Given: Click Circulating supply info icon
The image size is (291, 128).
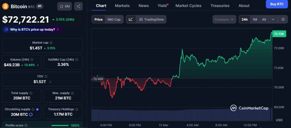Looking at the screenshot, I should pos(33,109).
